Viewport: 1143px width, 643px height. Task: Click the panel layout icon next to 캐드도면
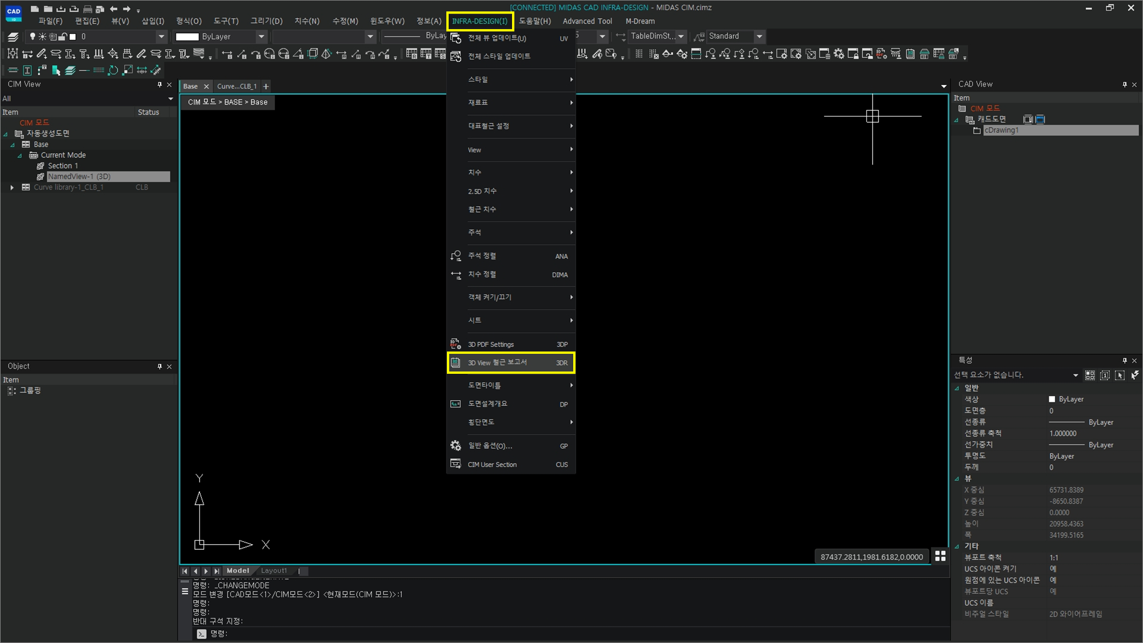point(1028,119)
